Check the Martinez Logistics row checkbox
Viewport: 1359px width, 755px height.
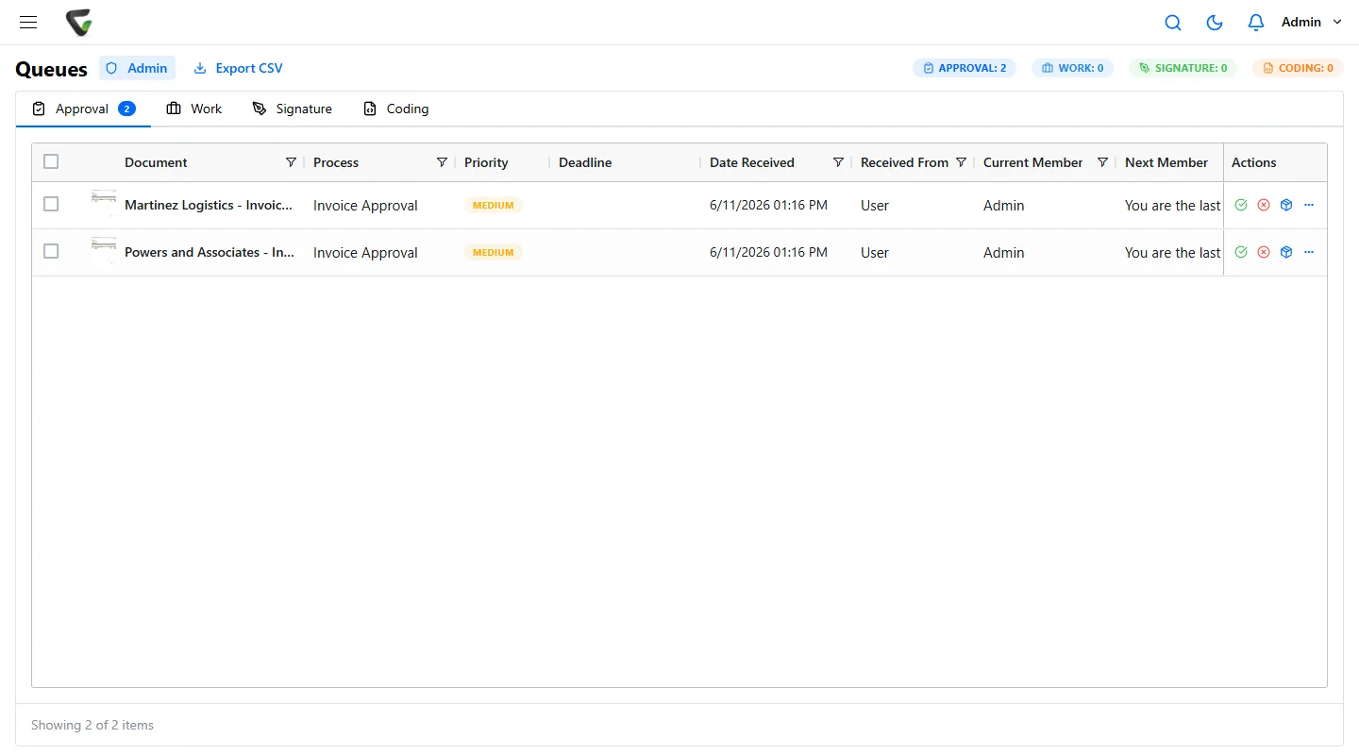pos(51,204)
